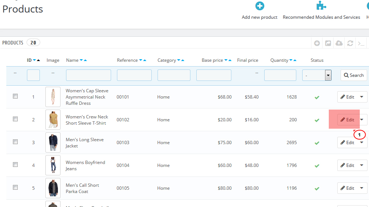Expand actions dropdown for Men's Long Sleeve Jacket
Image resolution: width=369 pixels, height=207 pixels.
click(362, 142)
